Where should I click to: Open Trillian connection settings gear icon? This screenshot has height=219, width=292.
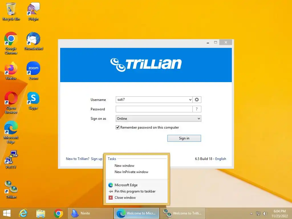coord(197,100)
